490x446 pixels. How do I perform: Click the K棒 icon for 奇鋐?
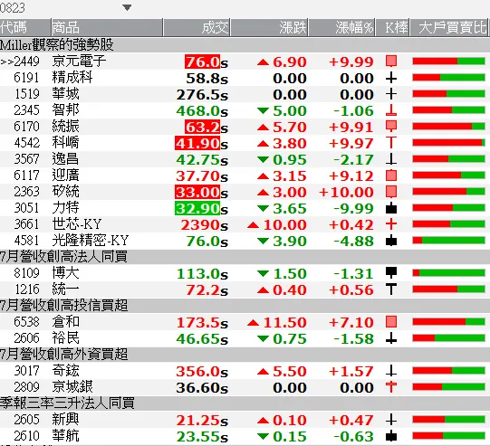coord(391,371)
